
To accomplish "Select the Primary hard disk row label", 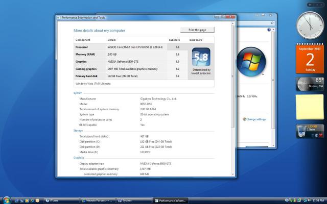I will tap(86, 76).
